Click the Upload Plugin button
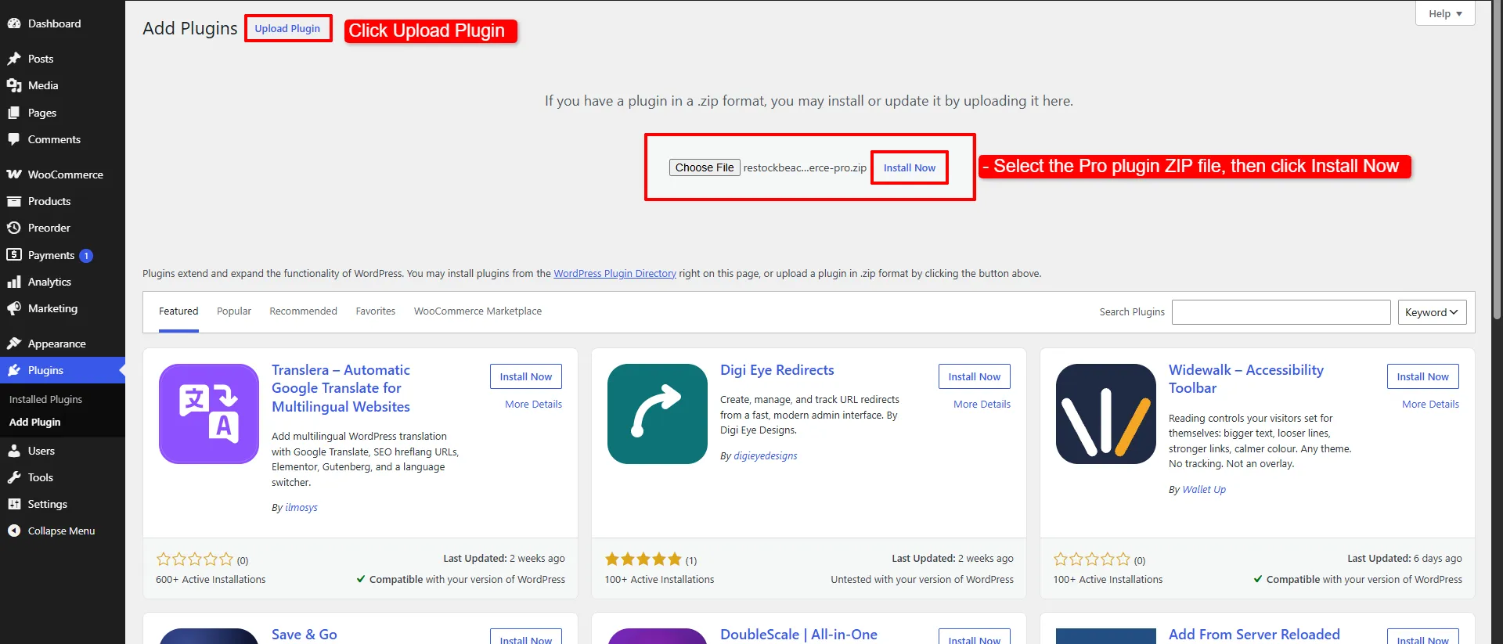Viewport: 1503px width, 644px height. (x=287, y=28)
